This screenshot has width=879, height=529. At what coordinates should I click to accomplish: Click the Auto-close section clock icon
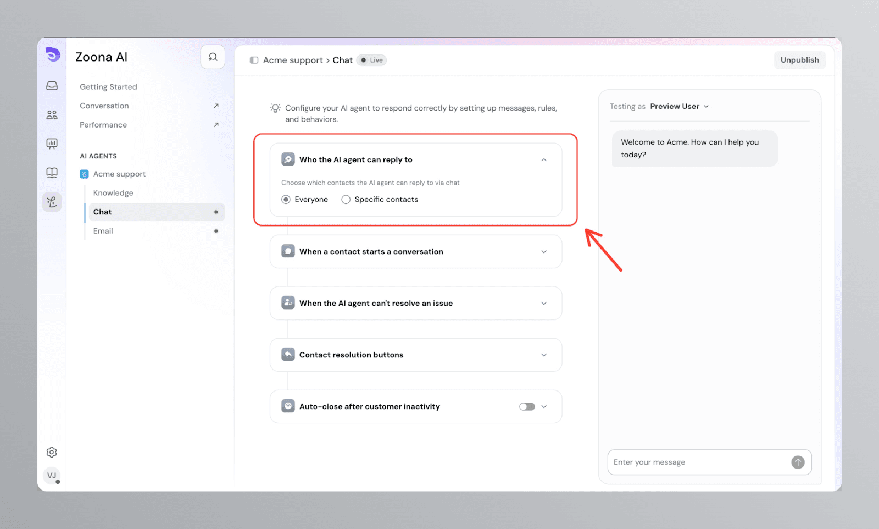pyautogui.click(x=288, y=406)
